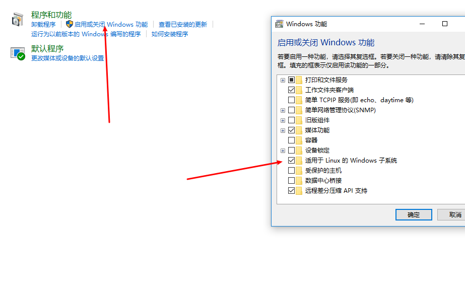Viewport: 465px width, 299px height.
Task: Click folder icon of 容器
Action: click(299, 140)
